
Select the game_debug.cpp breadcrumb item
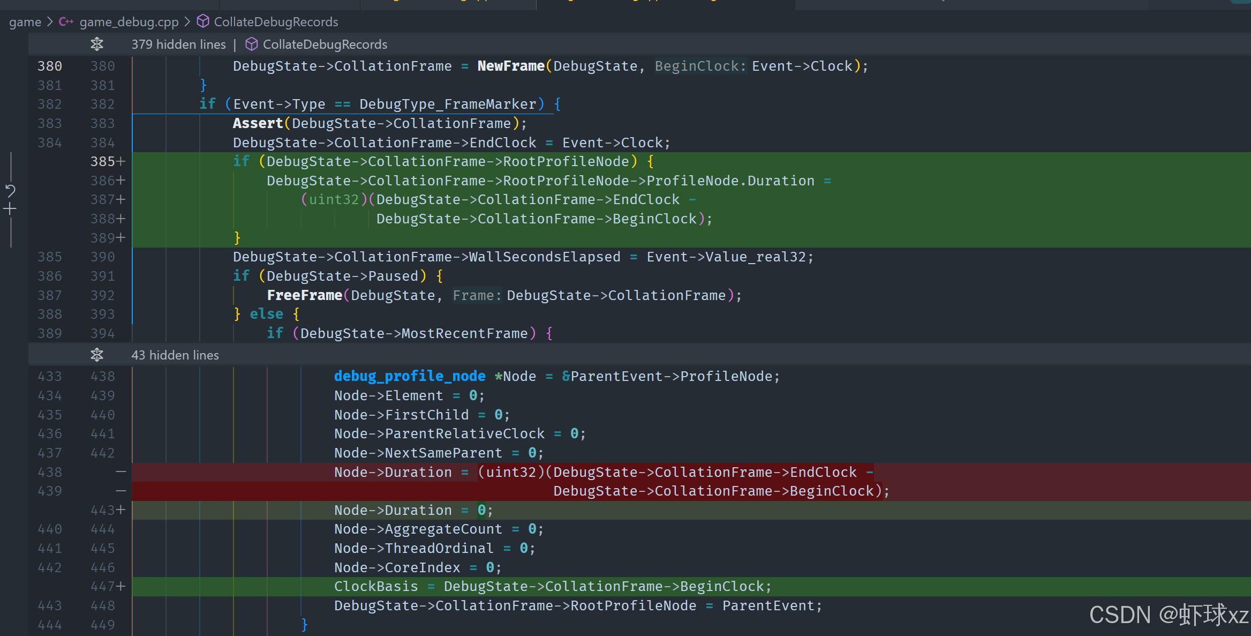129,22
